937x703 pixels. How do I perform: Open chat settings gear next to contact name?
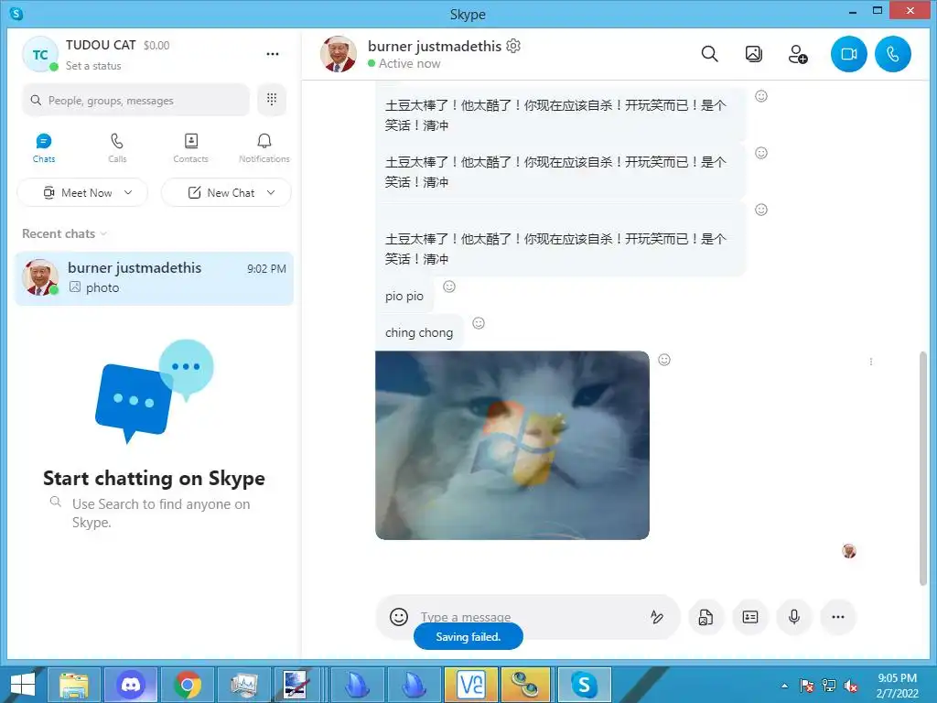513,46
